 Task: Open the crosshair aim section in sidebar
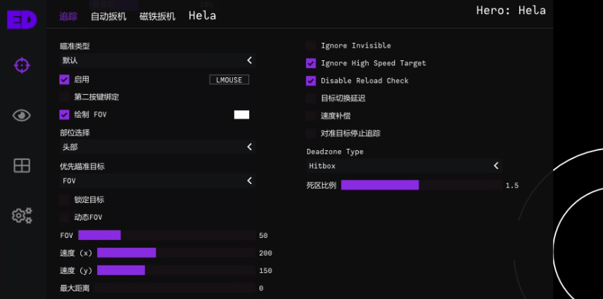(x=22, y=65)
